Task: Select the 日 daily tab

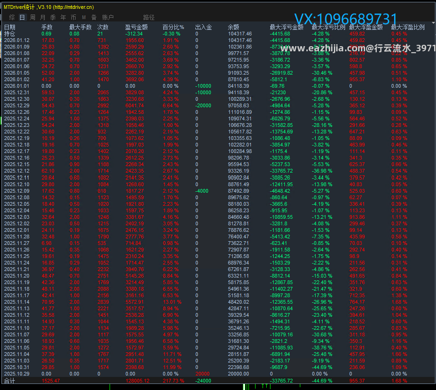Action: (x=22, y=18)
